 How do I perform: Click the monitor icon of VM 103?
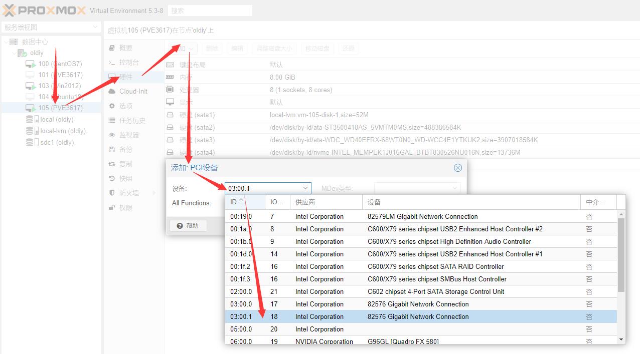(x=31, y=86)
